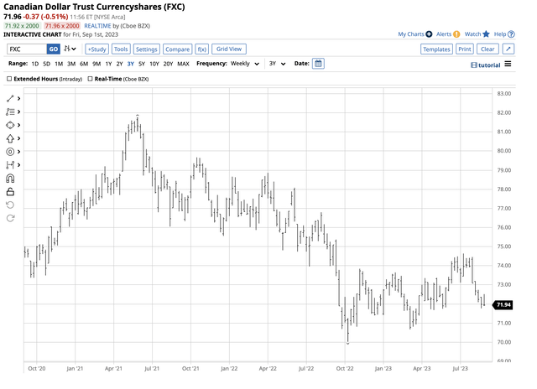Click the My Charts plus icon
This screenshot has height=389, width=537.
pyautogui.click(x=429, y=34)
